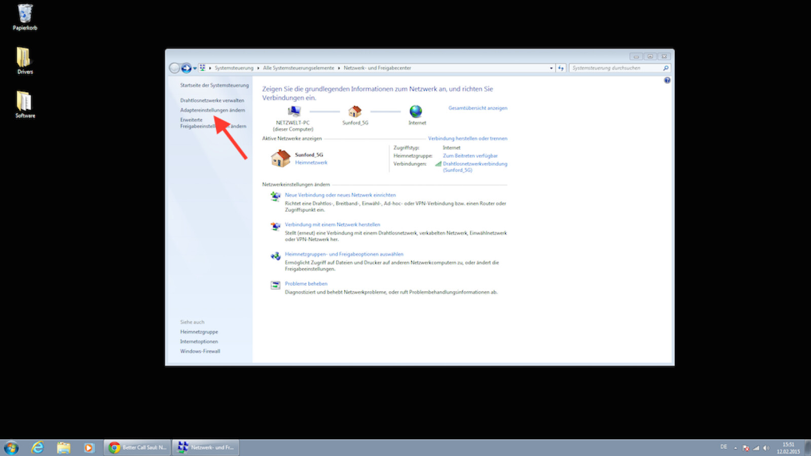Click the Systemsteuerung durchsuchen search field

615,68
